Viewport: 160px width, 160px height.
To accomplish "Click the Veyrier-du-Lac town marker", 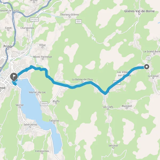I will tap(37, 94).
